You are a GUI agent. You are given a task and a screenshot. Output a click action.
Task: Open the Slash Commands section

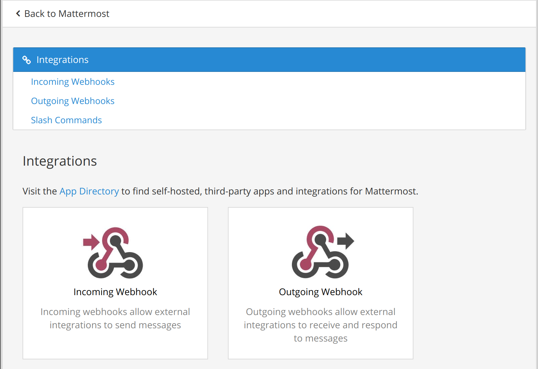pos(66,120)
